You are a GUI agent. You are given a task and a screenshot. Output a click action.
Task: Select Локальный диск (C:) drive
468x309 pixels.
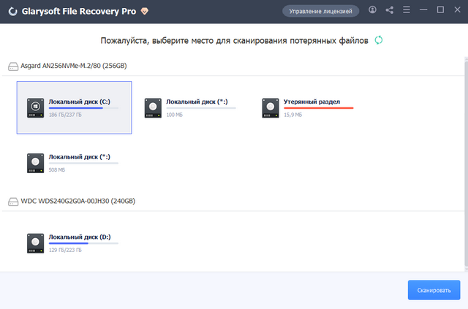tap(74, 107)
